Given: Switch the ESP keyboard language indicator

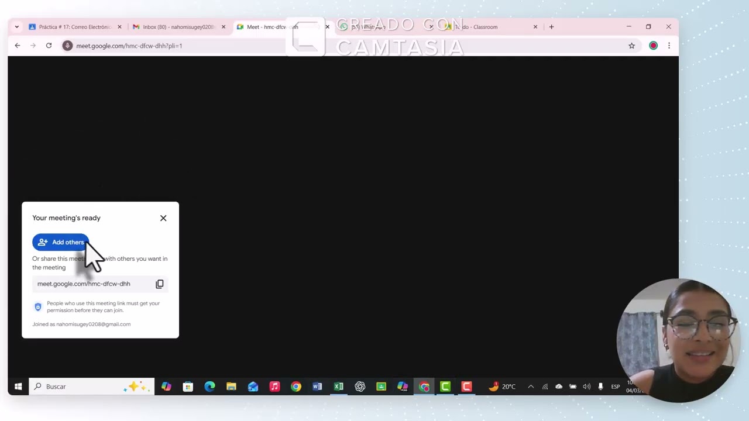Looking at the screenshot, I should (x=616, y=387).
